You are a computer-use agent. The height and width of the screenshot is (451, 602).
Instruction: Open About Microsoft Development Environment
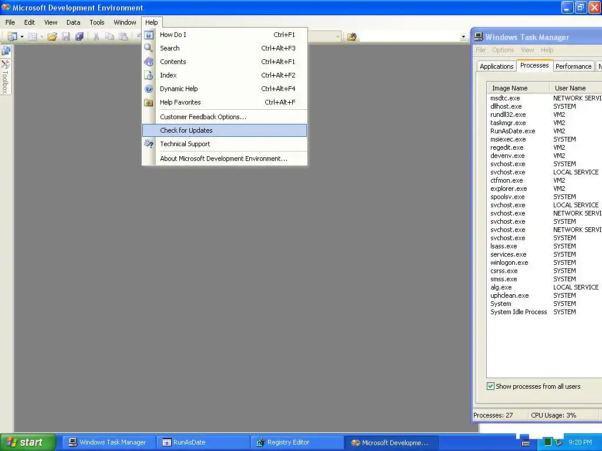(x=225, y=159)
